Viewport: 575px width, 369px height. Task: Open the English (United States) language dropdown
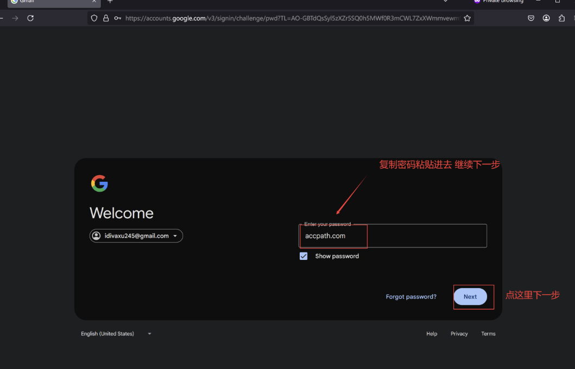pos(116,334)
